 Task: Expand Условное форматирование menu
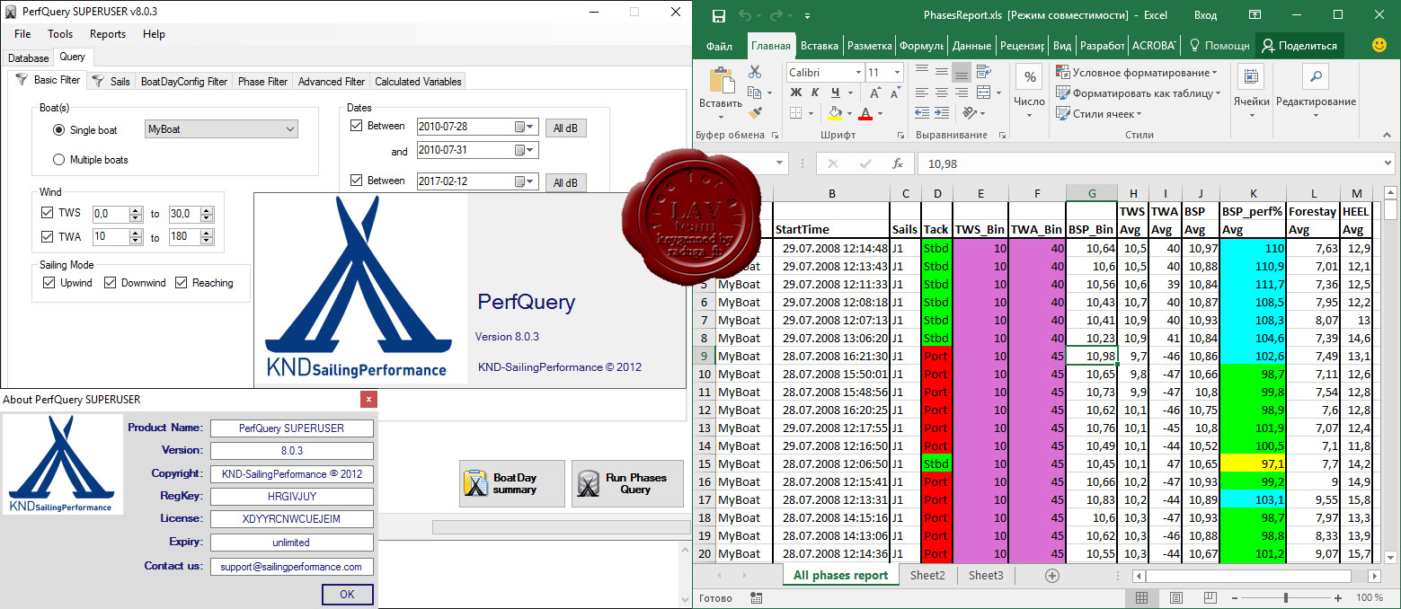pos(1137,73)
